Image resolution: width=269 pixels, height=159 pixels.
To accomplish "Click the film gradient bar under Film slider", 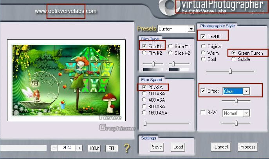I will pos(153,69).
